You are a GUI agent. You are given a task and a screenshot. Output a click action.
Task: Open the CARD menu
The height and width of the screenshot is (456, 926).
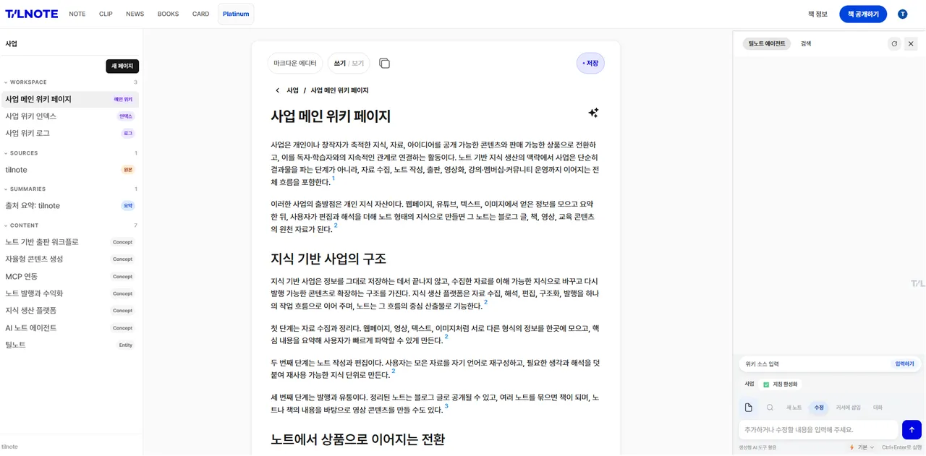pyautogui.click(x=201, y=14)
